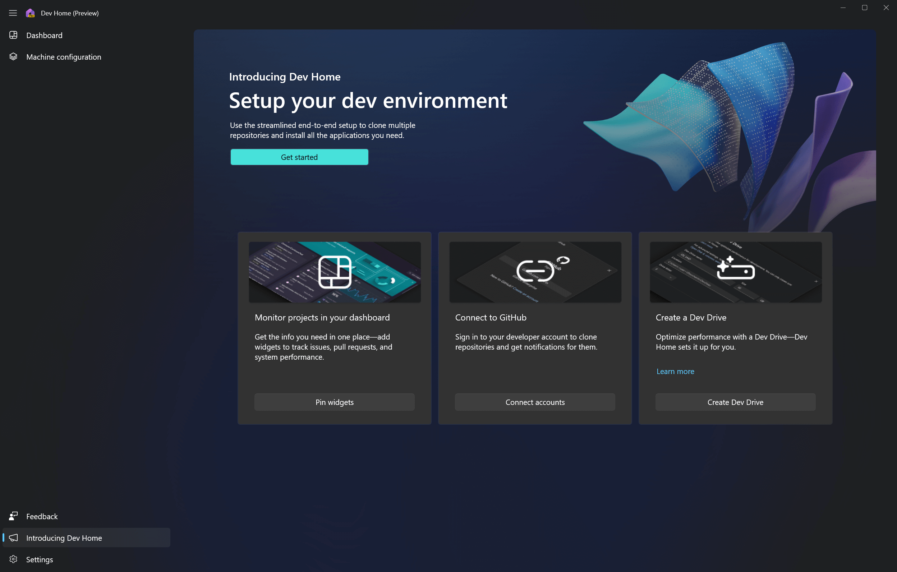Click the Create Dev Drive button

[x=736, y=402]
